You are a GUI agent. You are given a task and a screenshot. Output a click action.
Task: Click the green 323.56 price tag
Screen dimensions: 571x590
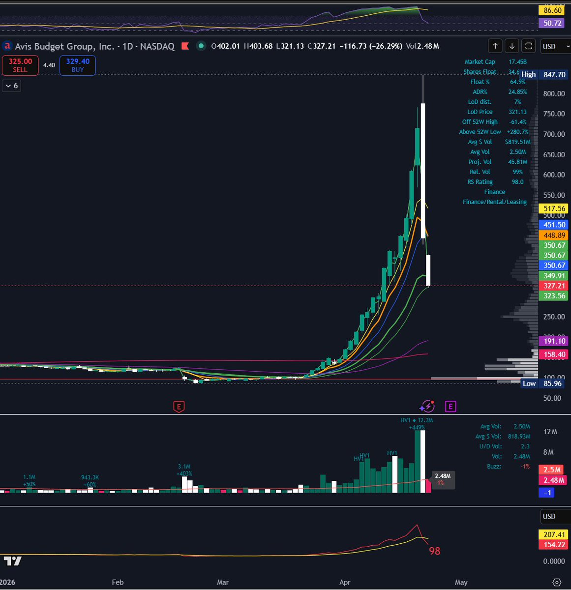click(x=554, y=296)
